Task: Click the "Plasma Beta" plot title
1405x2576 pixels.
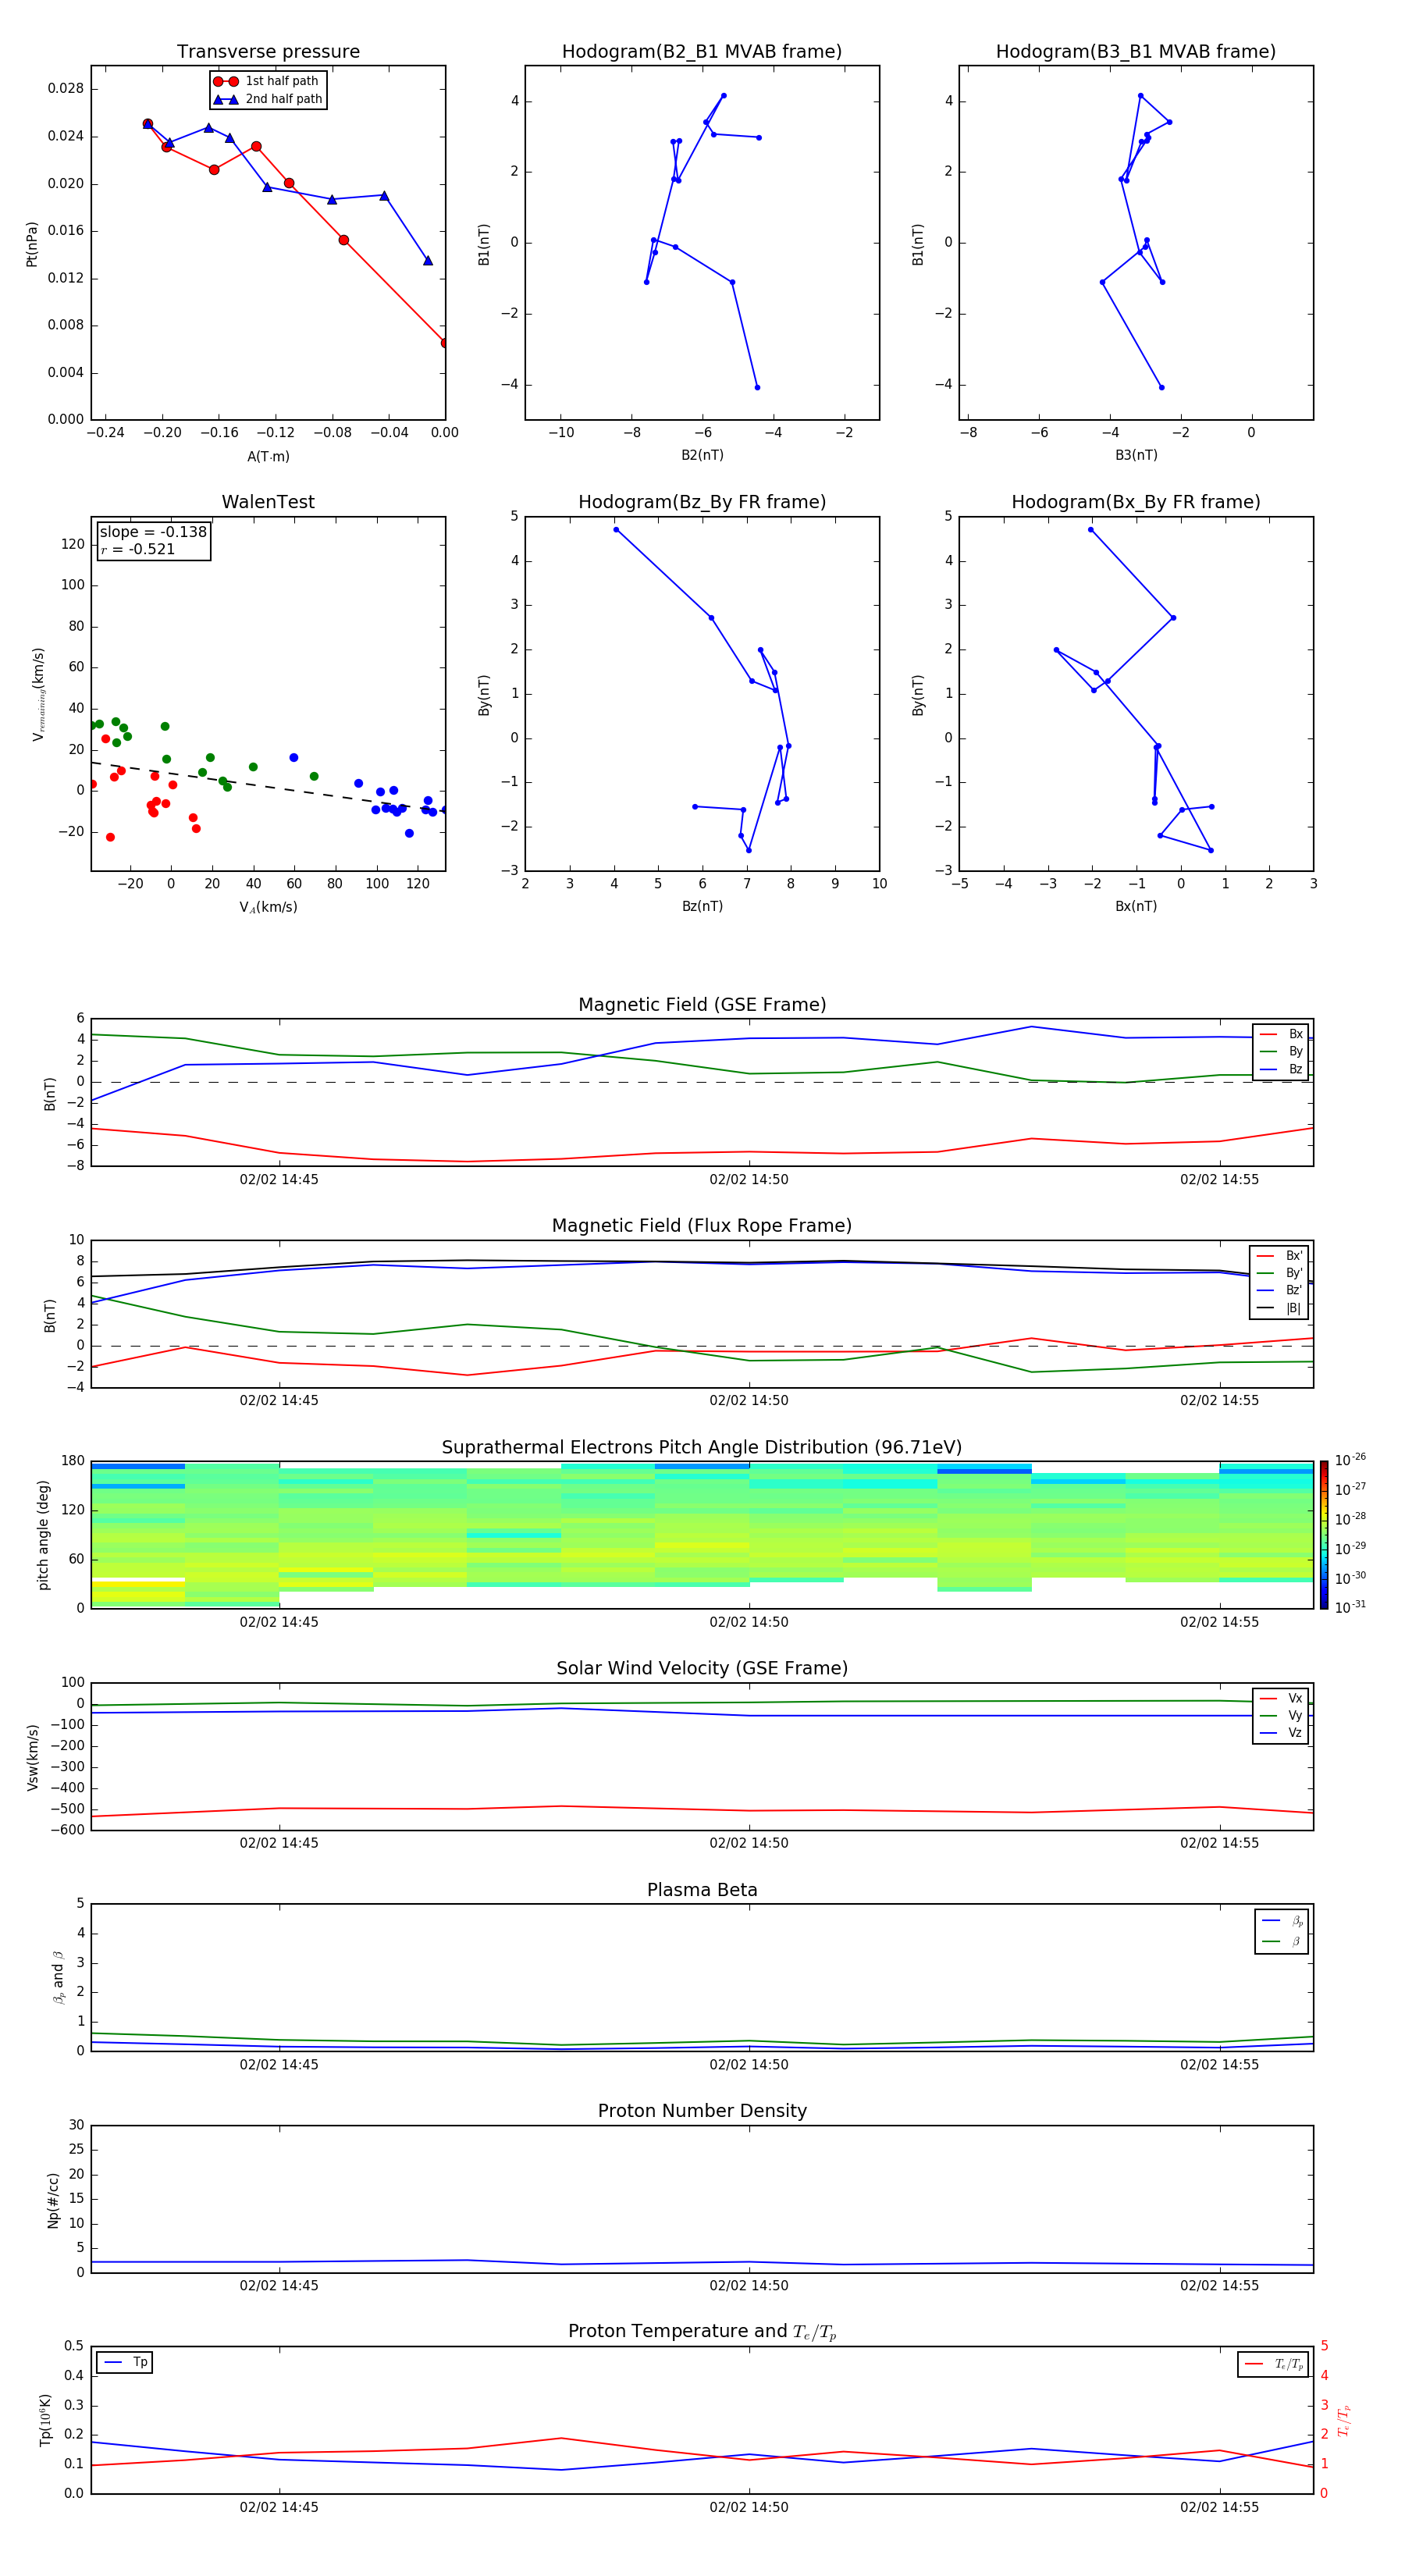Action: pyautogui.click(x=702, y=1891)
